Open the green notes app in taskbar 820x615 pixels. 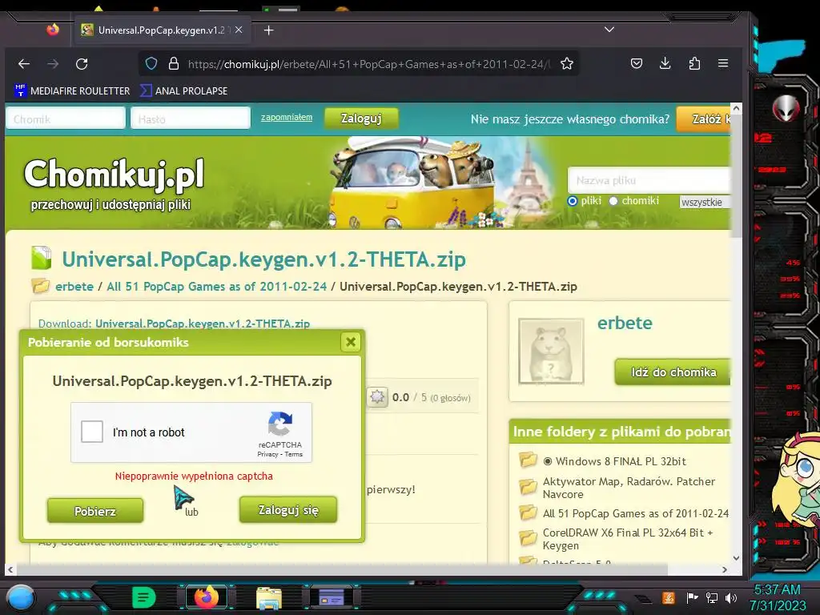pos(144,597)
